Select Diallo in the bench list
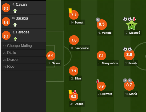Image resolution: width=146 pixels, height=112 pixels. [23, 53]
